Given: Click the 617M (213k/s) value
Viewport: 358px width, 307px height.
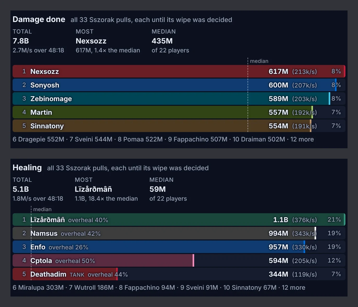Looking at the screenshot, I should click(293, 72).
